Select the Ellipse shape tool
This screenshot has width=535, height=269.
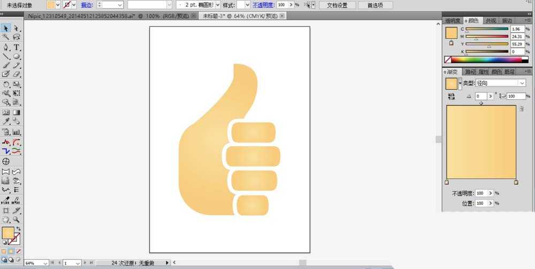(17, 57)
